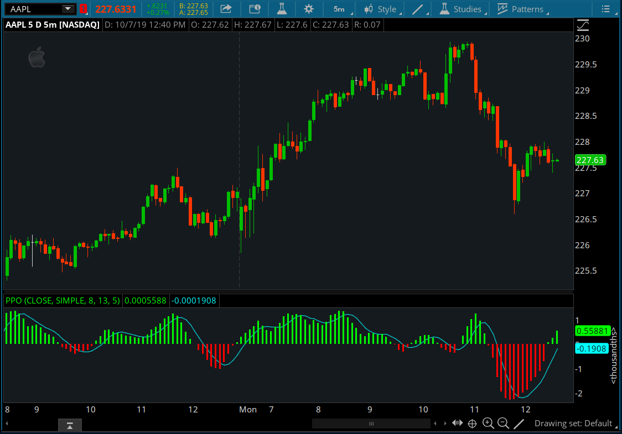Click the top toolbar drawing line button
The image size is (622, 434).
(419, 9)
